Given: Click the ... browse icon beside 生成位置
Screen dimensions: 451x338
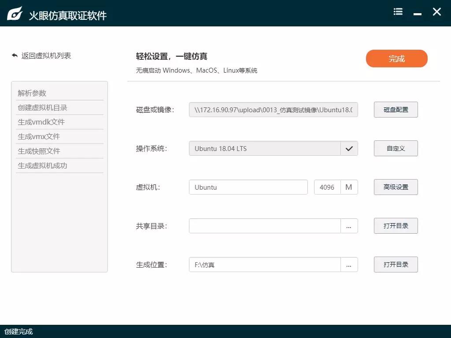Looking at the screenshot, I should tap(349, 265).
